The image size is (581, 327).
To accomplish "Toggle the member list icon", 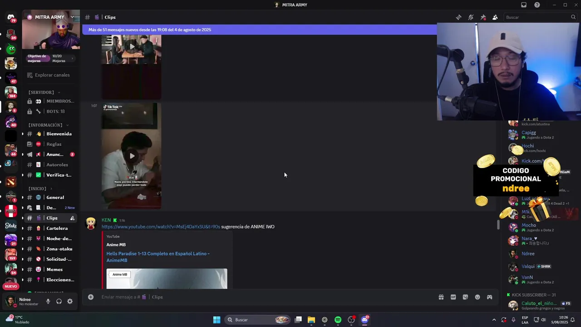I will pos(495,17).
